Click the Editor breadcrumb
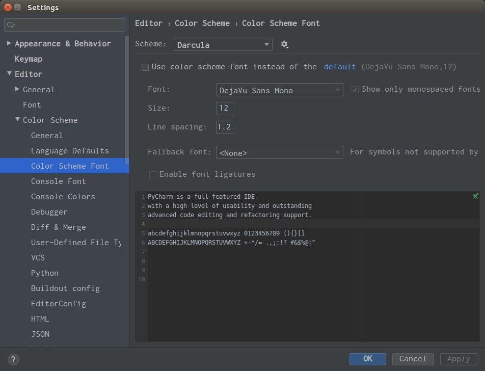Image resolution: width=485 pixels, height=371 pixels. (148, 23)
